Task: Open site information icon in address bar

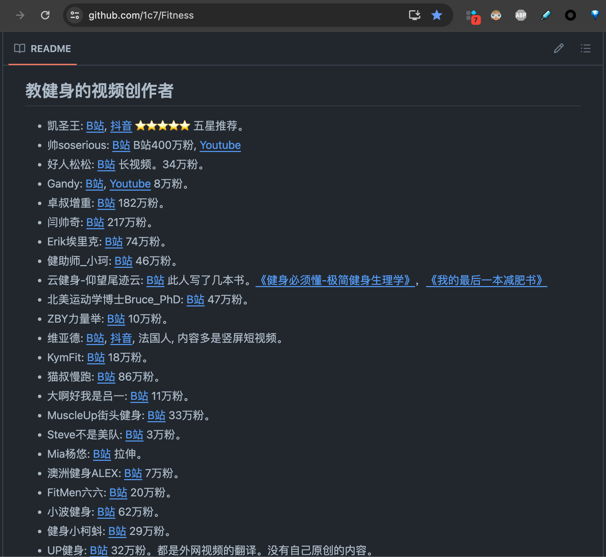Action: pos(75,15)
